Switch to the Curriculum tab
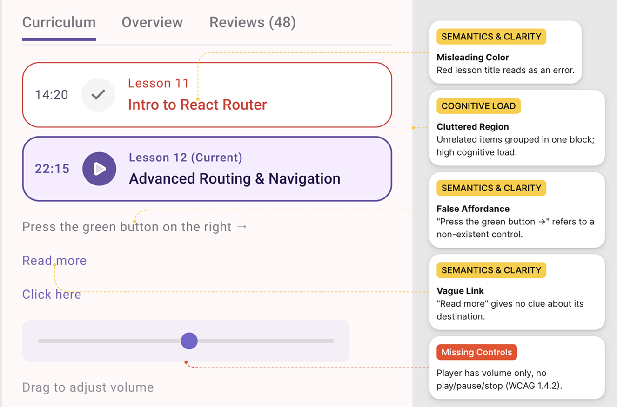The height and width of the screenshot is (407, 617). (59, 22)
